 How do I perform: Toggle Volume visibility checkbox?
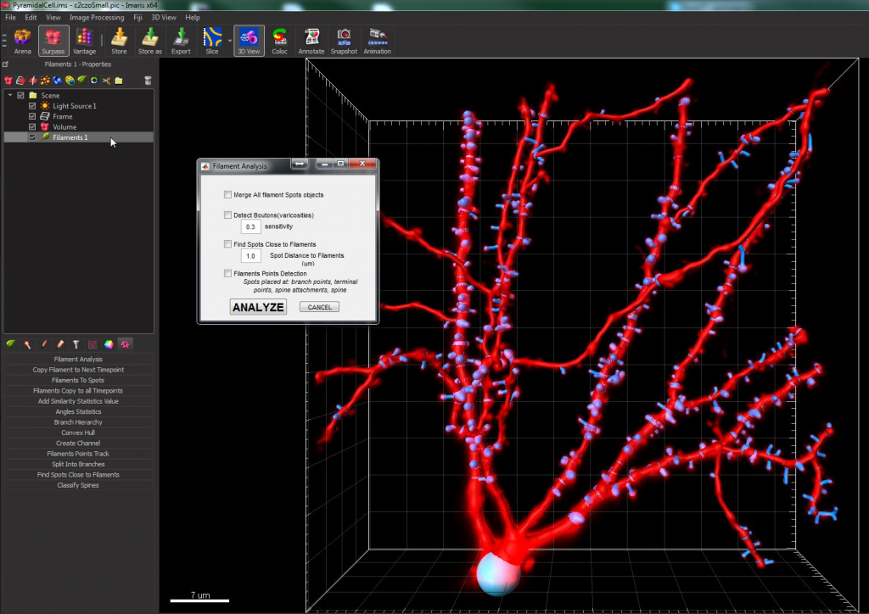tap(32, 127)
